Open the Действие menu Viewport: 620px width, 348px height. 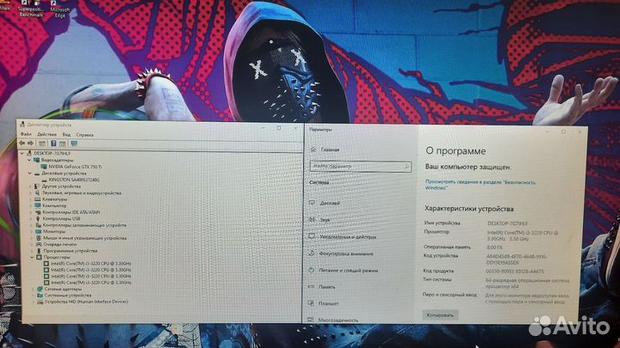click(x=46, y=135)
